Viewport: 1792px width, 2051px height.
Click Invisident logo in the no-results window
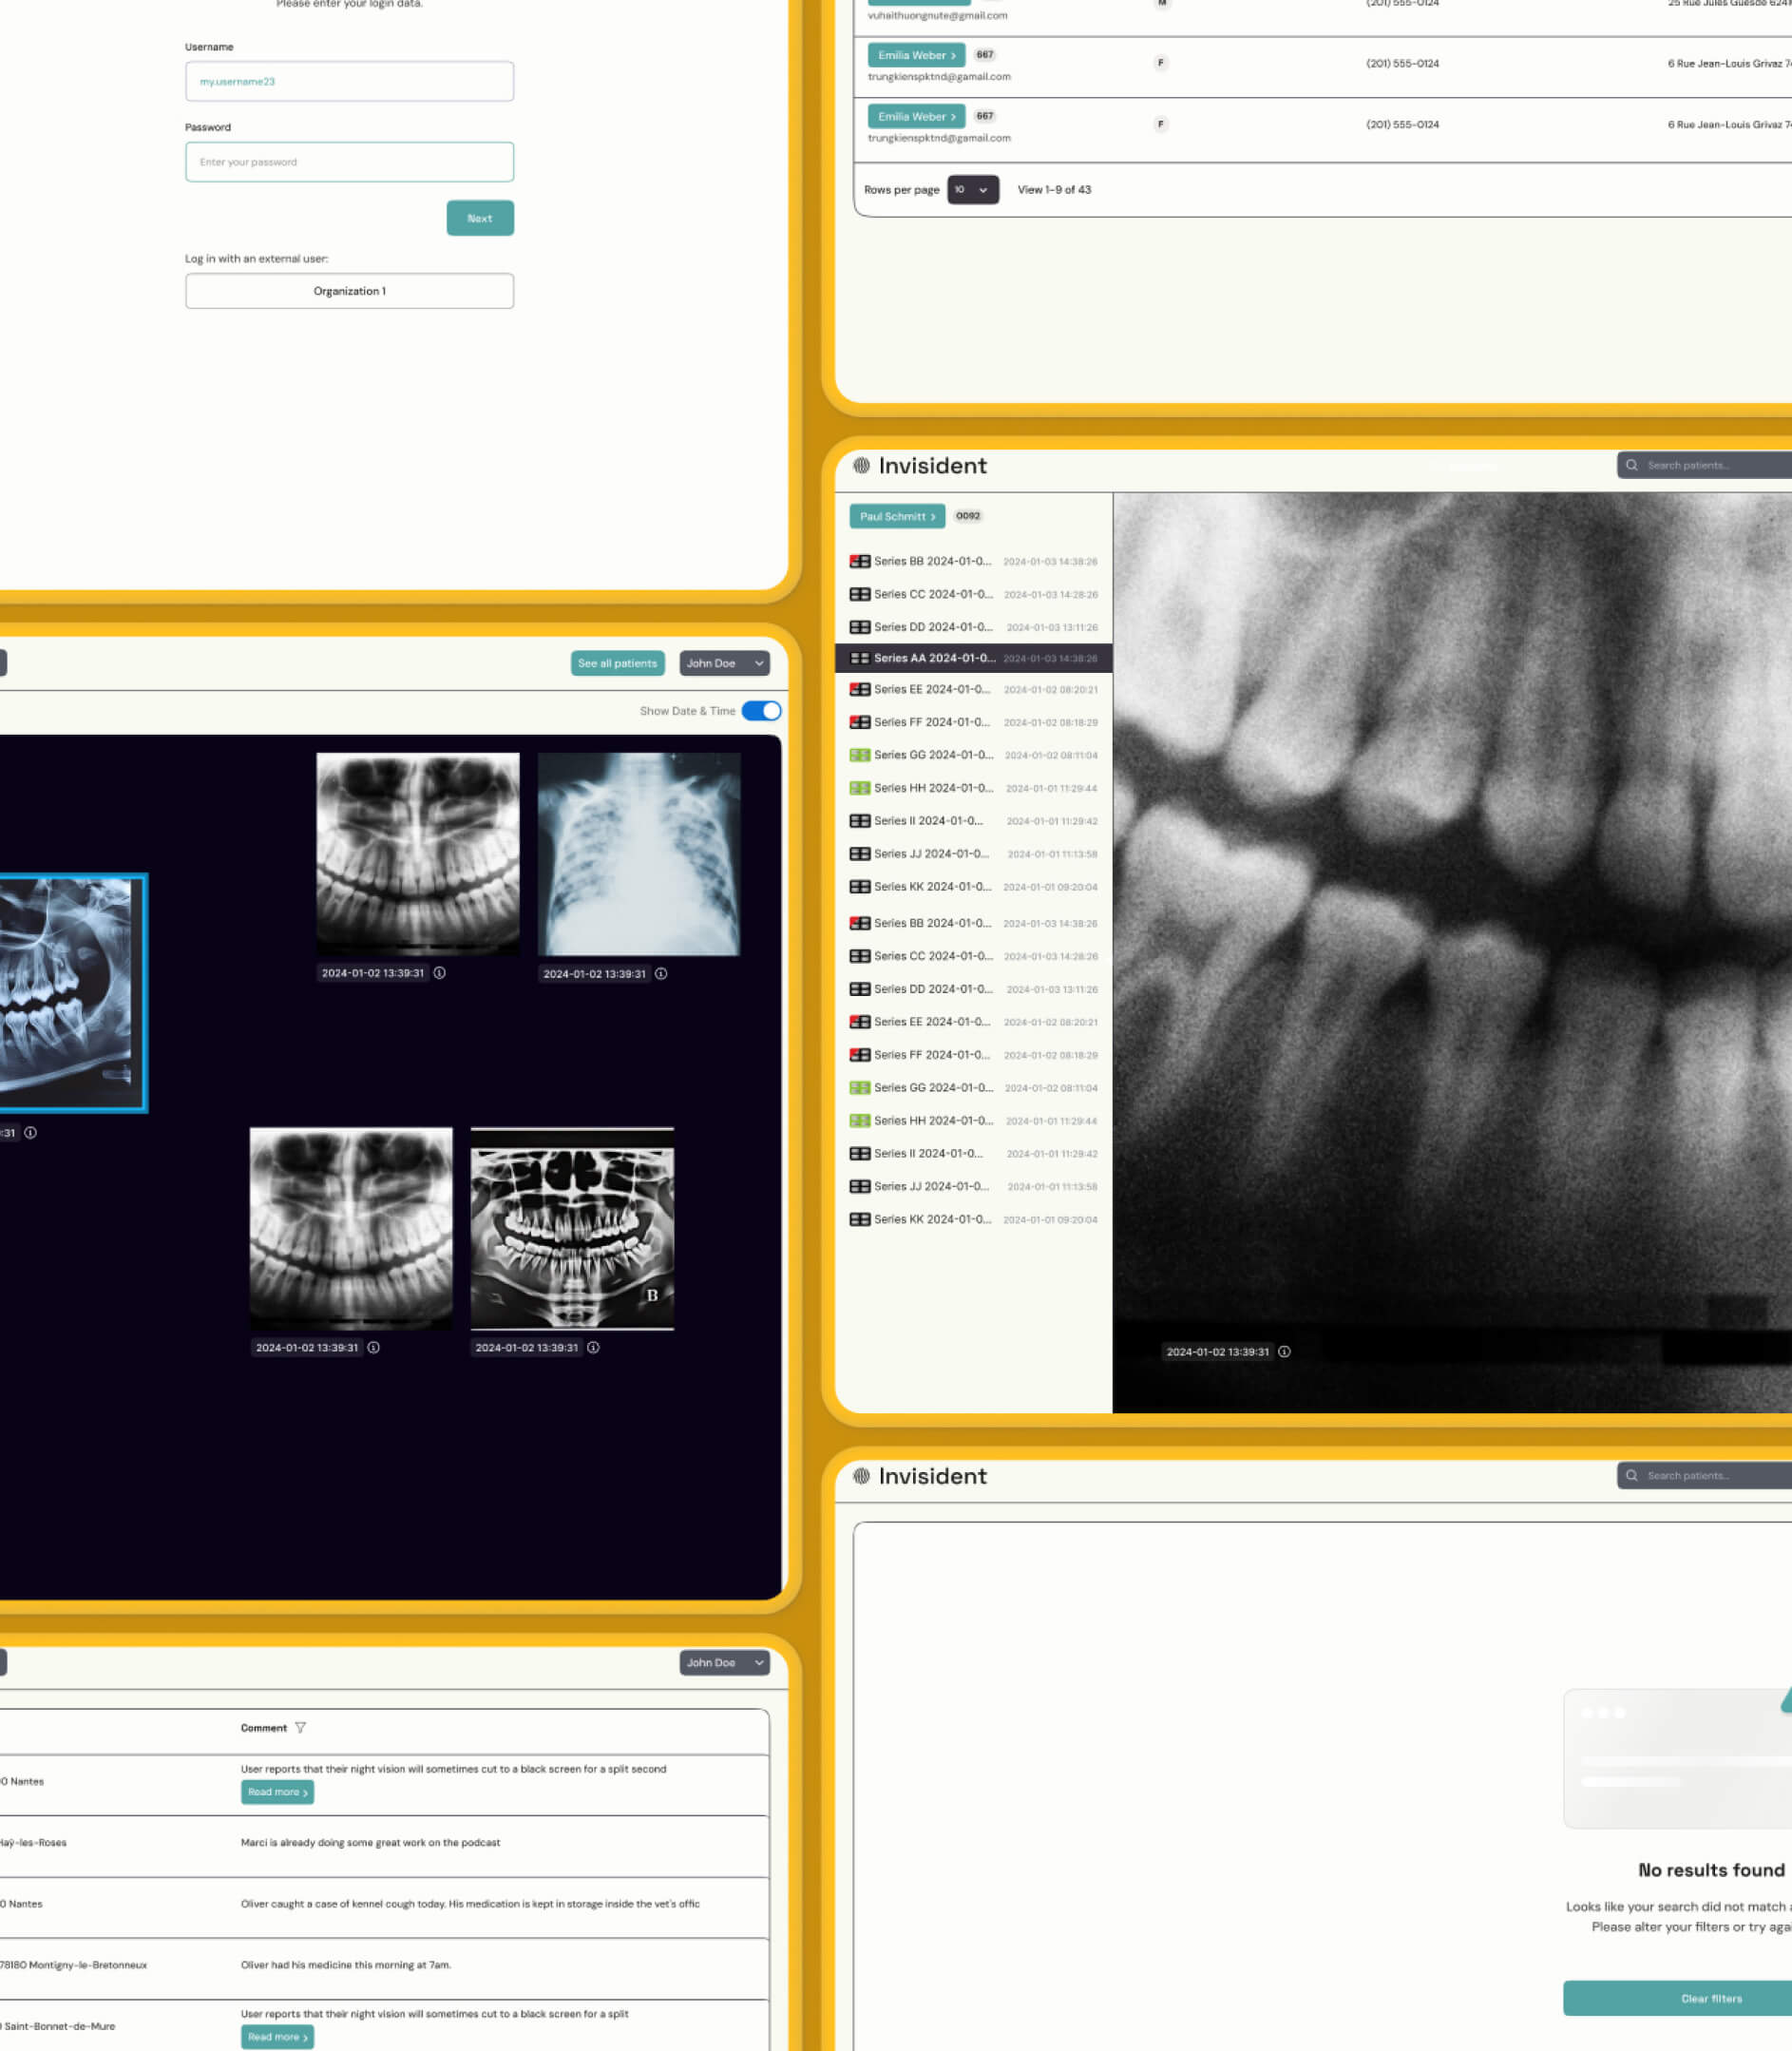[919, 1476]
